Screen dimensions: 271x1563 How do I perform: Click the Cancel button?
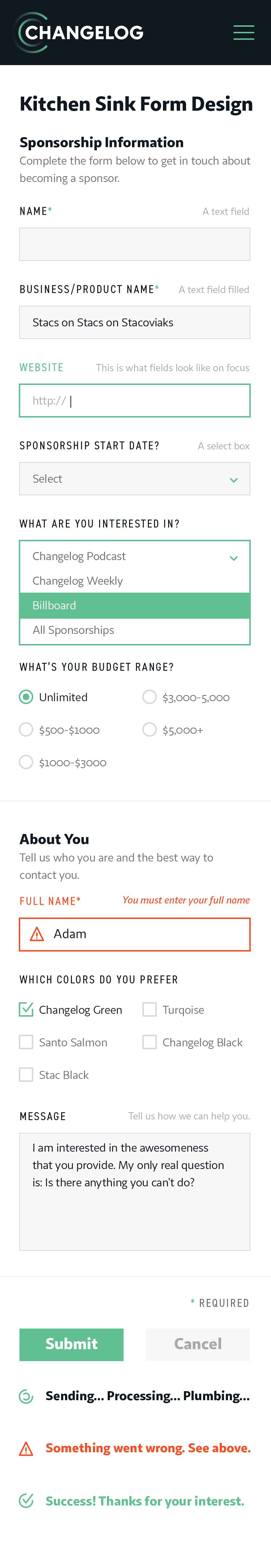click(x=198, y=1344)
